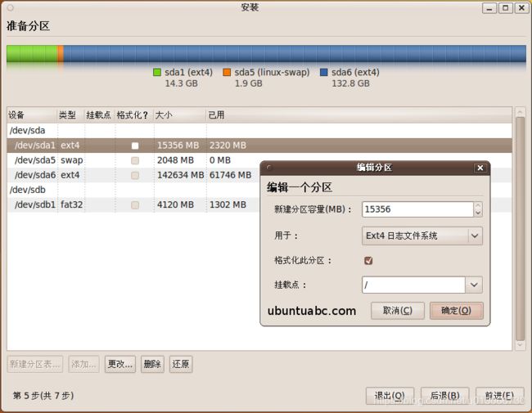Expand the 挂载点 mount point dropdown arrow

[474, 285]
